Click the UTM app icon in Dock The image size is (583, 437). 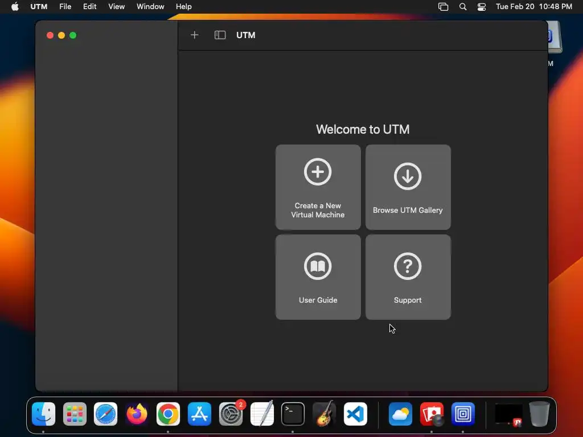coord(463,414)
